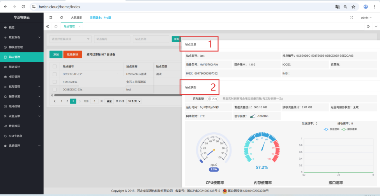Expand 设备运维 sidebar submenu

point(22,116)
